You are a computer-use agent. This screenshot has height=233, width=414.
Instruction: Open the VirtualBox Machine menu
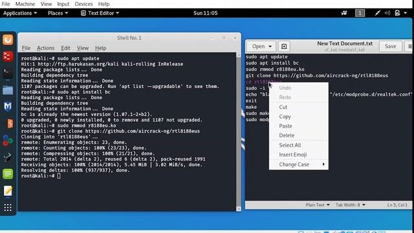(25, 4)
